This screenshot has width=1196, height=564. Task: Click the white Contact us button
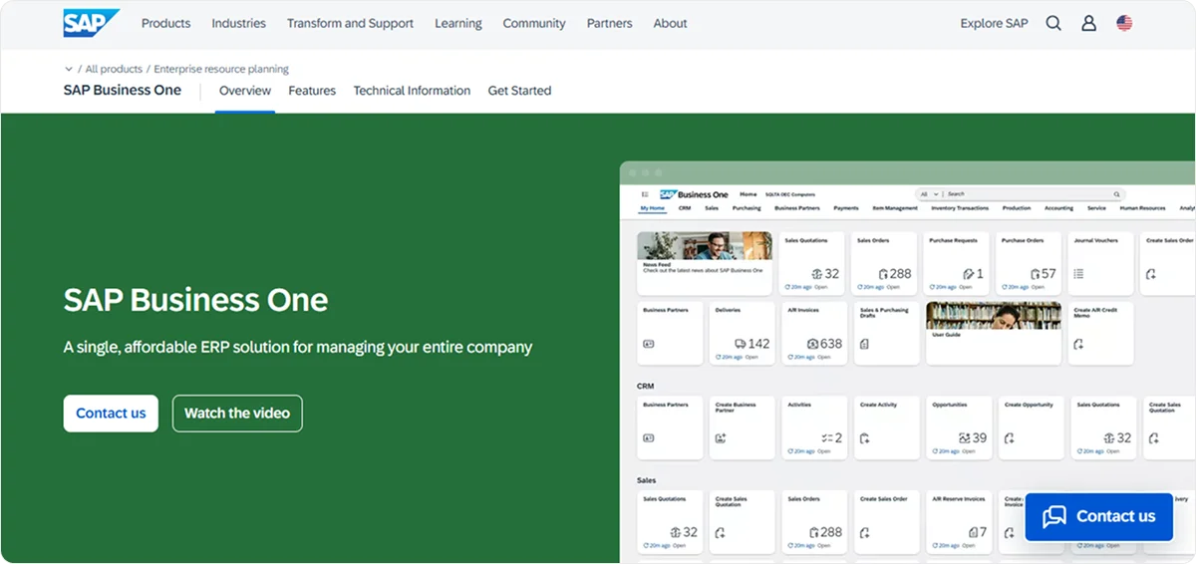click(111, 414)
